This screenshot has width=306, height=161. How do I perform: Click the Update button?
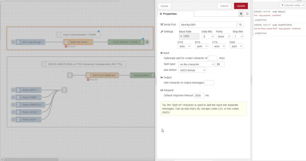pos(241,6)
